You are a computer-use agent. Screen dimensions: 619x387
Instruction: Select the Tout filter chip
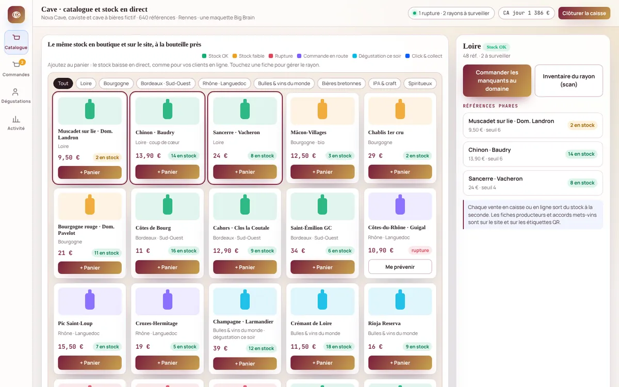pyautogui.click(x=63, y=83)
